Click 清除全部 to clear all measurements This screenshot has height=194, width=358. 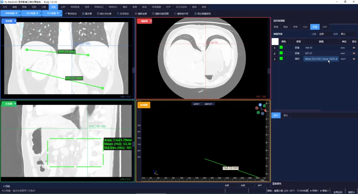141,14
